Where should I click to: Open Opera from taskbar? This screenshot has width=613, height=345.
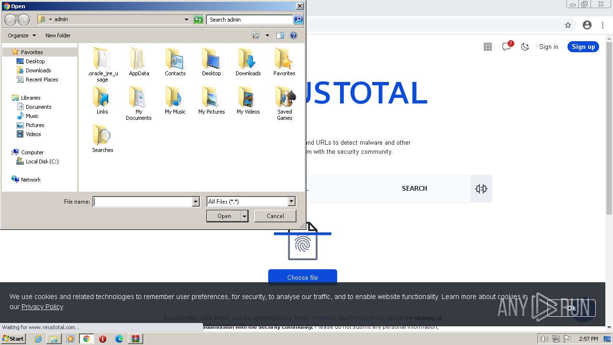102,339
